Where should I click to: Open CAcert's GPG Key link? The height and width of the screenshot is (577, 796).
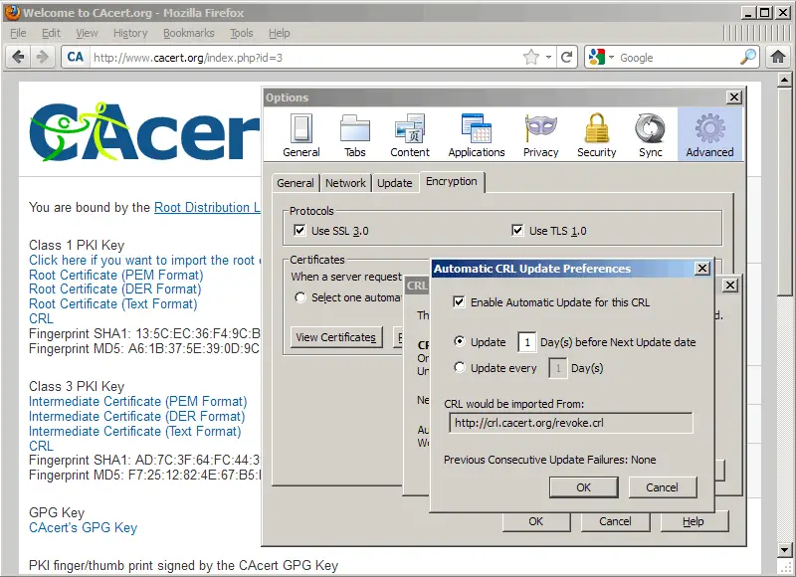tap(84, 528)
